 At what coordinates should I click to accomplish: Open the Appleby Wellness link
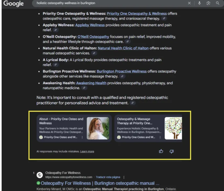click(x=90, y=25)
